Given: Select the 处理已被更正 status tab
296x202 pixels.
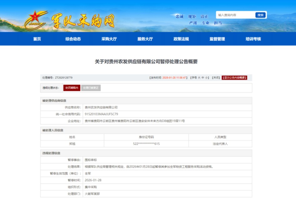Looking at the screenshot, I should (x=91, y=88).
